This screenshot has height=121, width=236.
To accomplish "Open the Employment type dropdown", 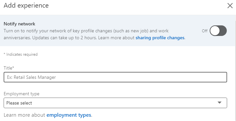I will pos(115,103).
